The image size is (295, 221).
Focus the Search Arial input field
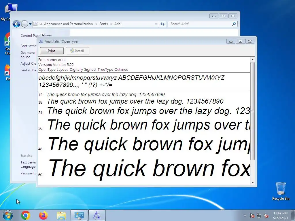(201, 24)
